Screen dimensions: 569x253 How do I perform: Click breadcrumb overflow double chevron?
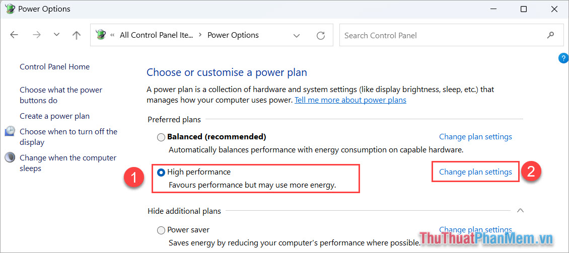(x=112, y=35)
